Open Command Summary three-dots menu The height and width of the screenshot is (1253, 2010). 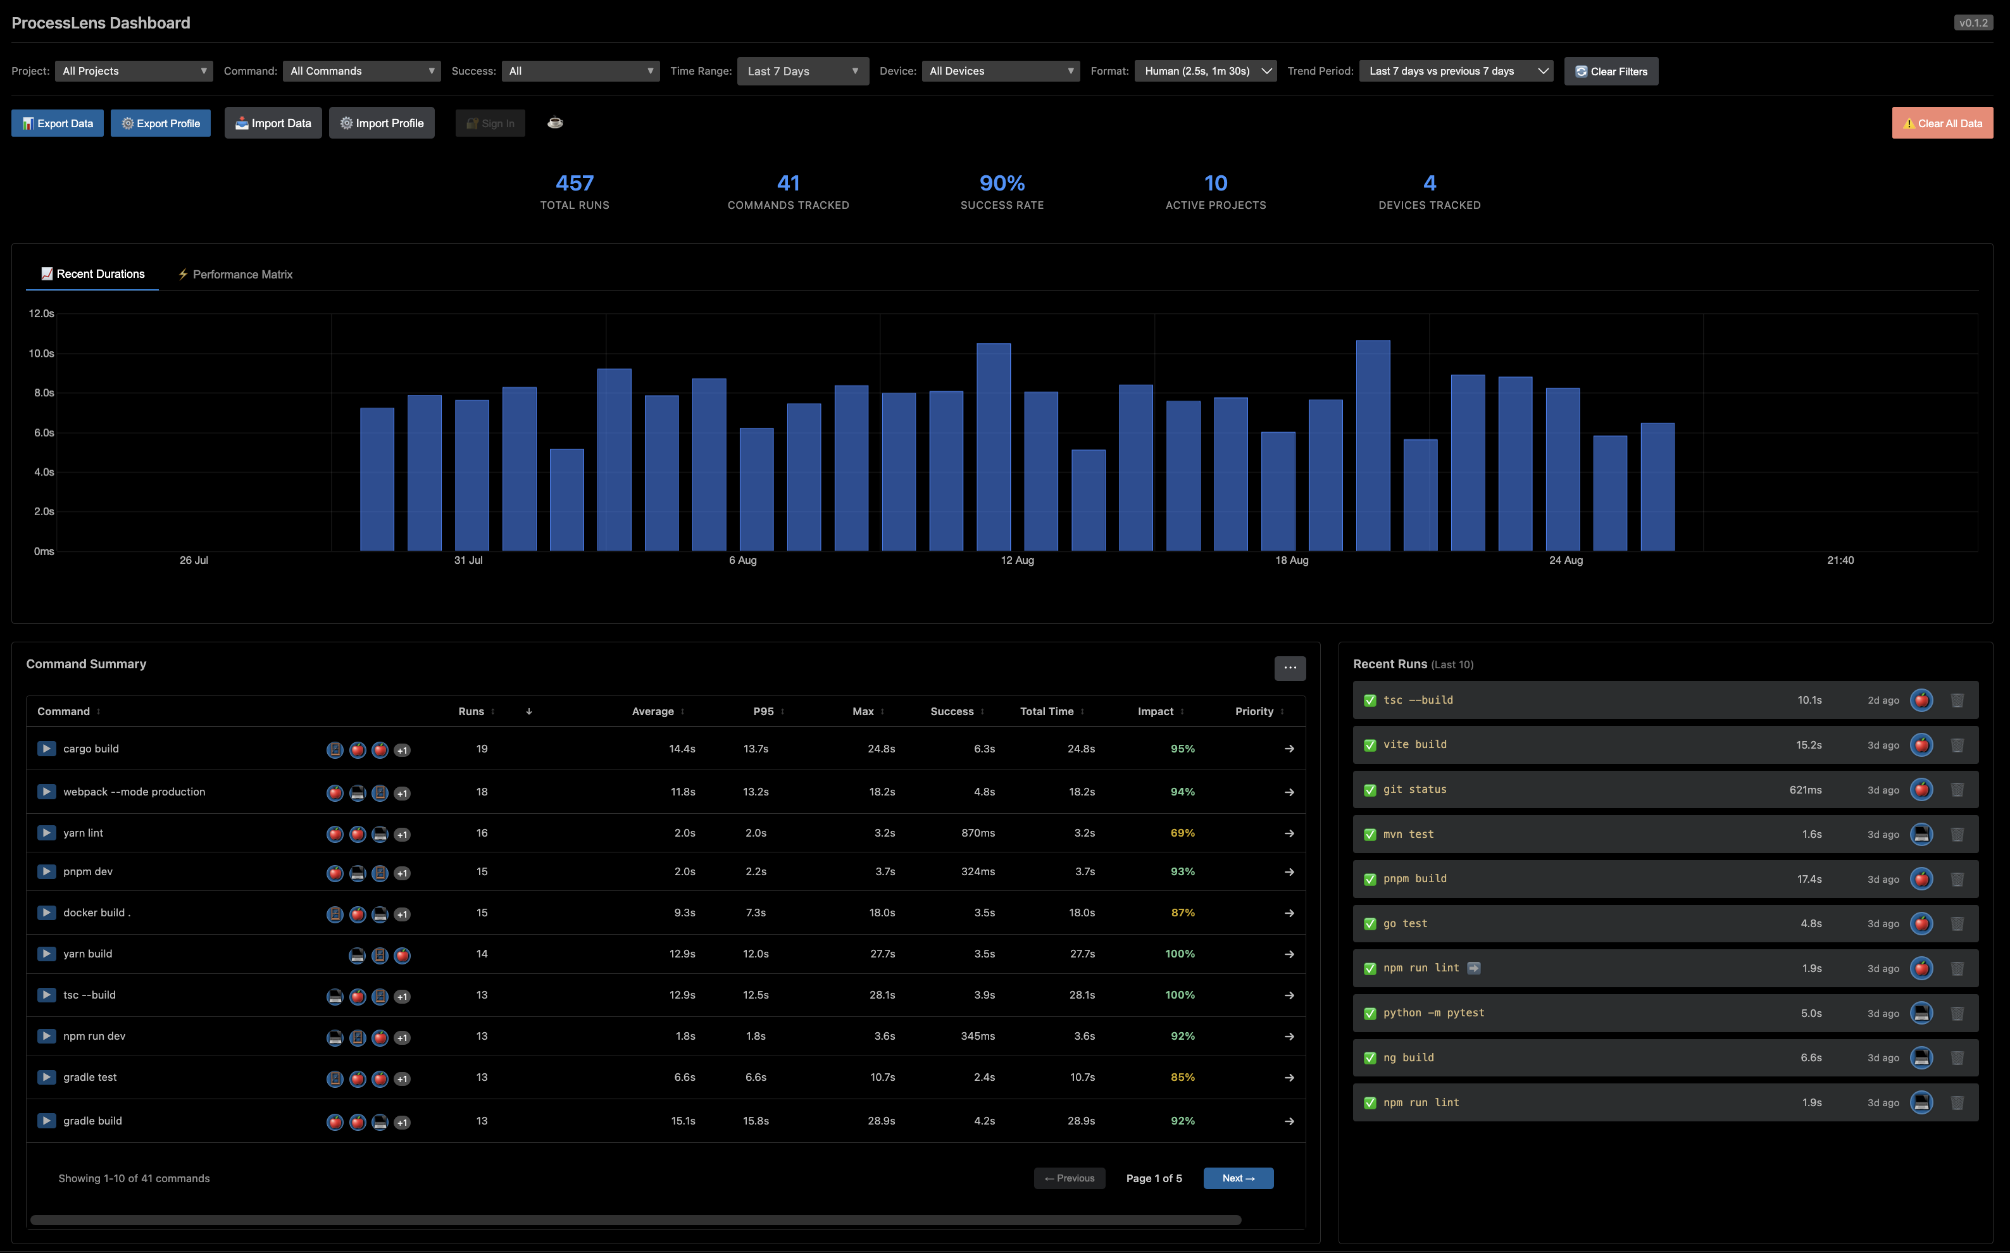tap(1290, 668)
